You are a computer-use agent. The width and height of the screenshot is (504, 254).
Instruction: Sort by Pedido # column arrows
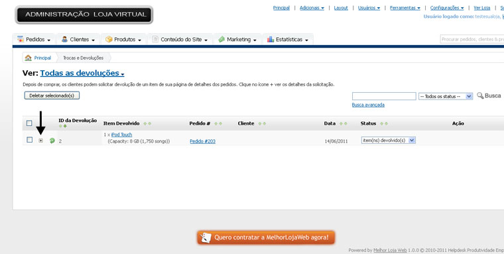point(218,123)
